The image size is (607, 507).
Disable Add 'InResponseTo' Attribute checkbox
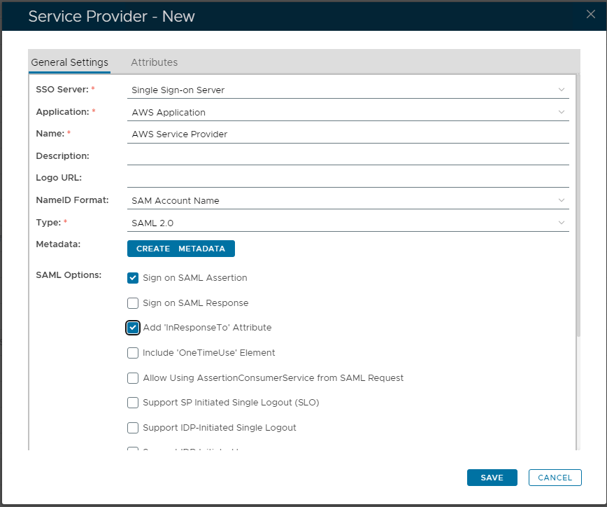133,328
